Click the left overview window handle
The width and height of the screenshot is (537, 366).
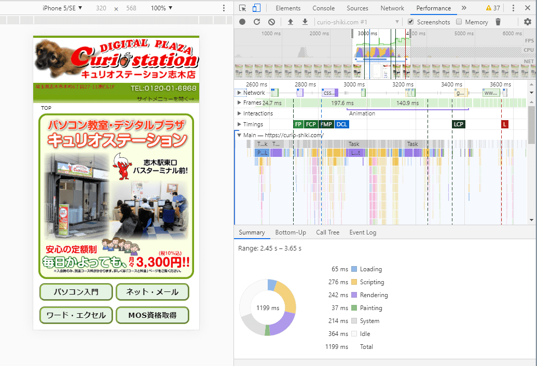(x=352, y=34)
